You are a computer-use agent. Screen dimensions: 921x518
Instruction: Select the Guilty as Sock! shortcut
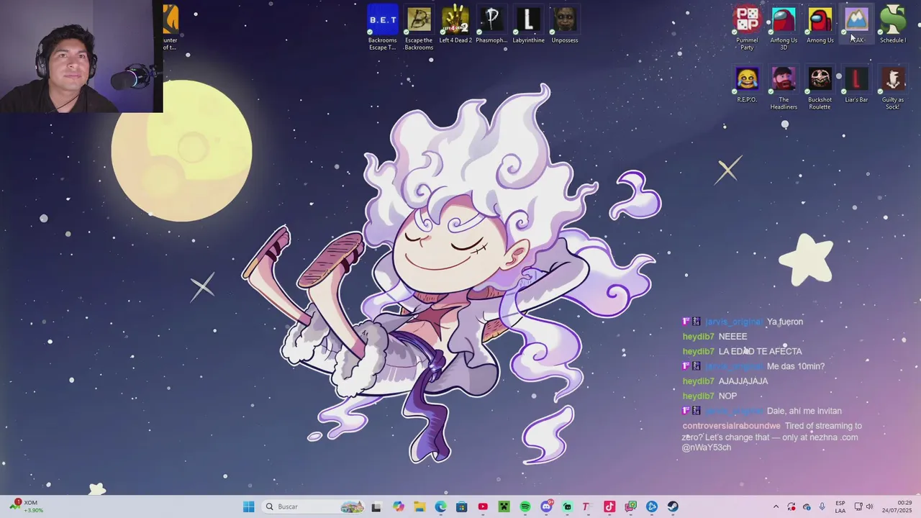(893, 88)
